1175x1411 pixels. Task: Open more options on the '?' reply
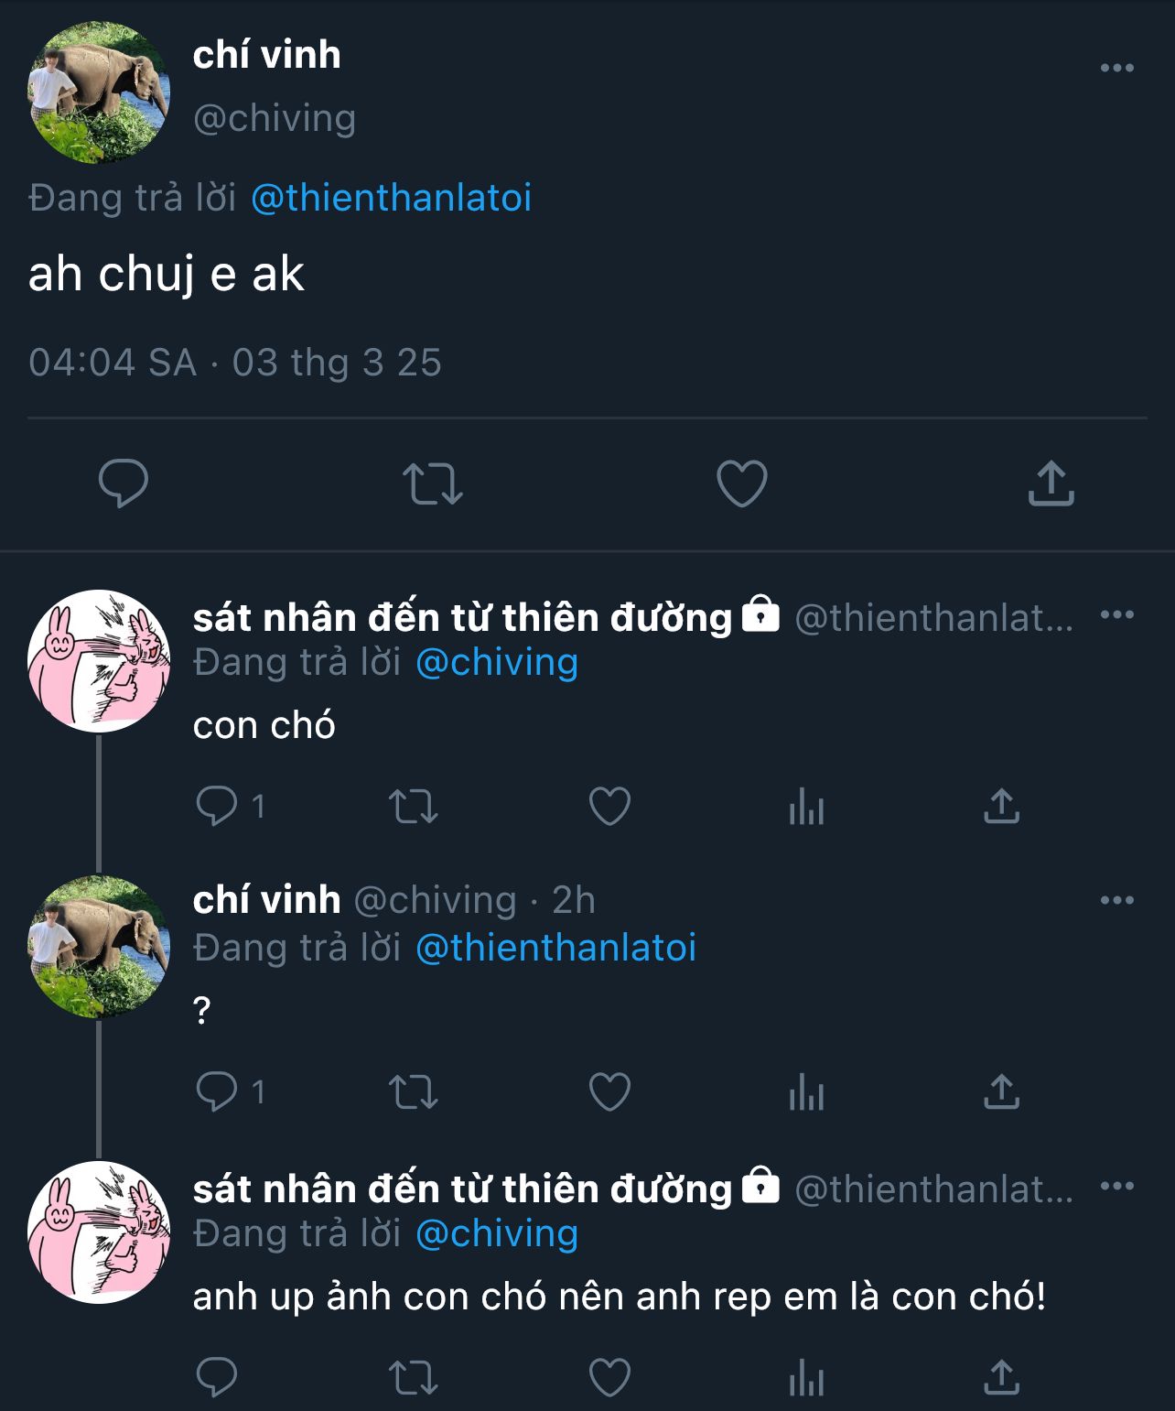1116,900
